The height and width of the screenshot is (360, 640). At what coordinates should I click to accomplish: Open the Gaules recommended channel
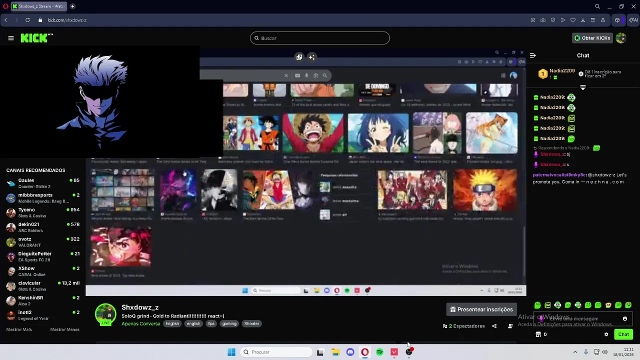[43, 183]
